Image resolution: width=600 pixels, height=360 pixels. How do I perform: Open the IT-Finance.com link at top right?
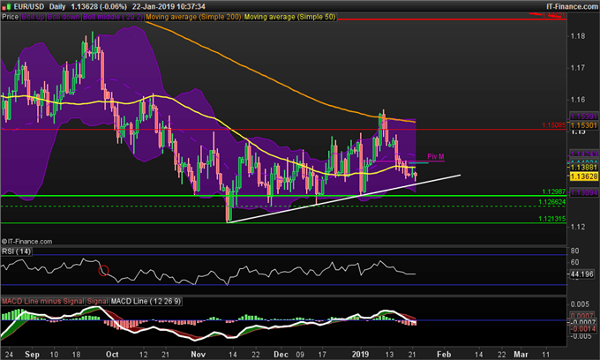click(572, 6)
